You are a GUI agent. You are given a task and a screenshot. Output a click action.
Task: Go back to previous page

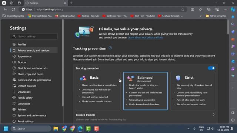[x=5, y=10]
